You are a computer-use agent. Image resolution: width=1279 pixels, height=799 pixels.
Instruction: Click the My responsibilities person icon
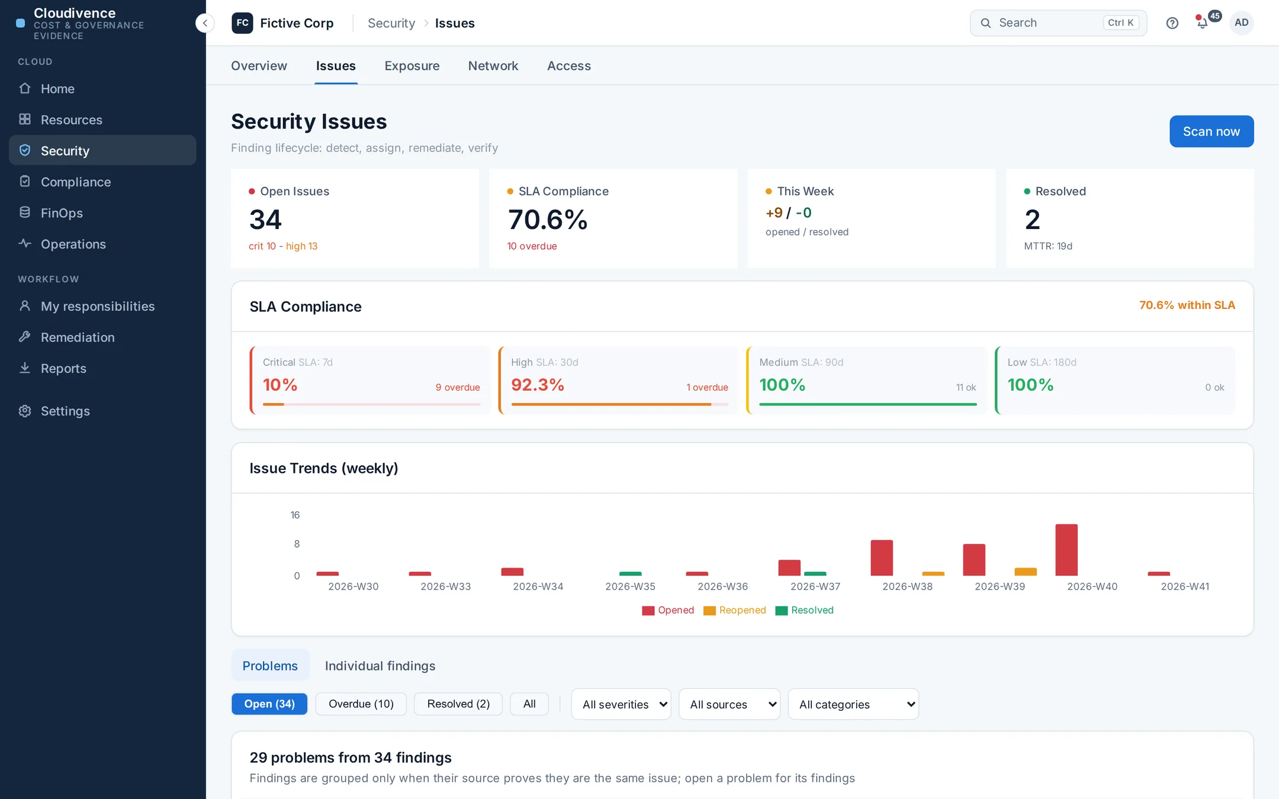pyautogui.click(x=25, y=306)
